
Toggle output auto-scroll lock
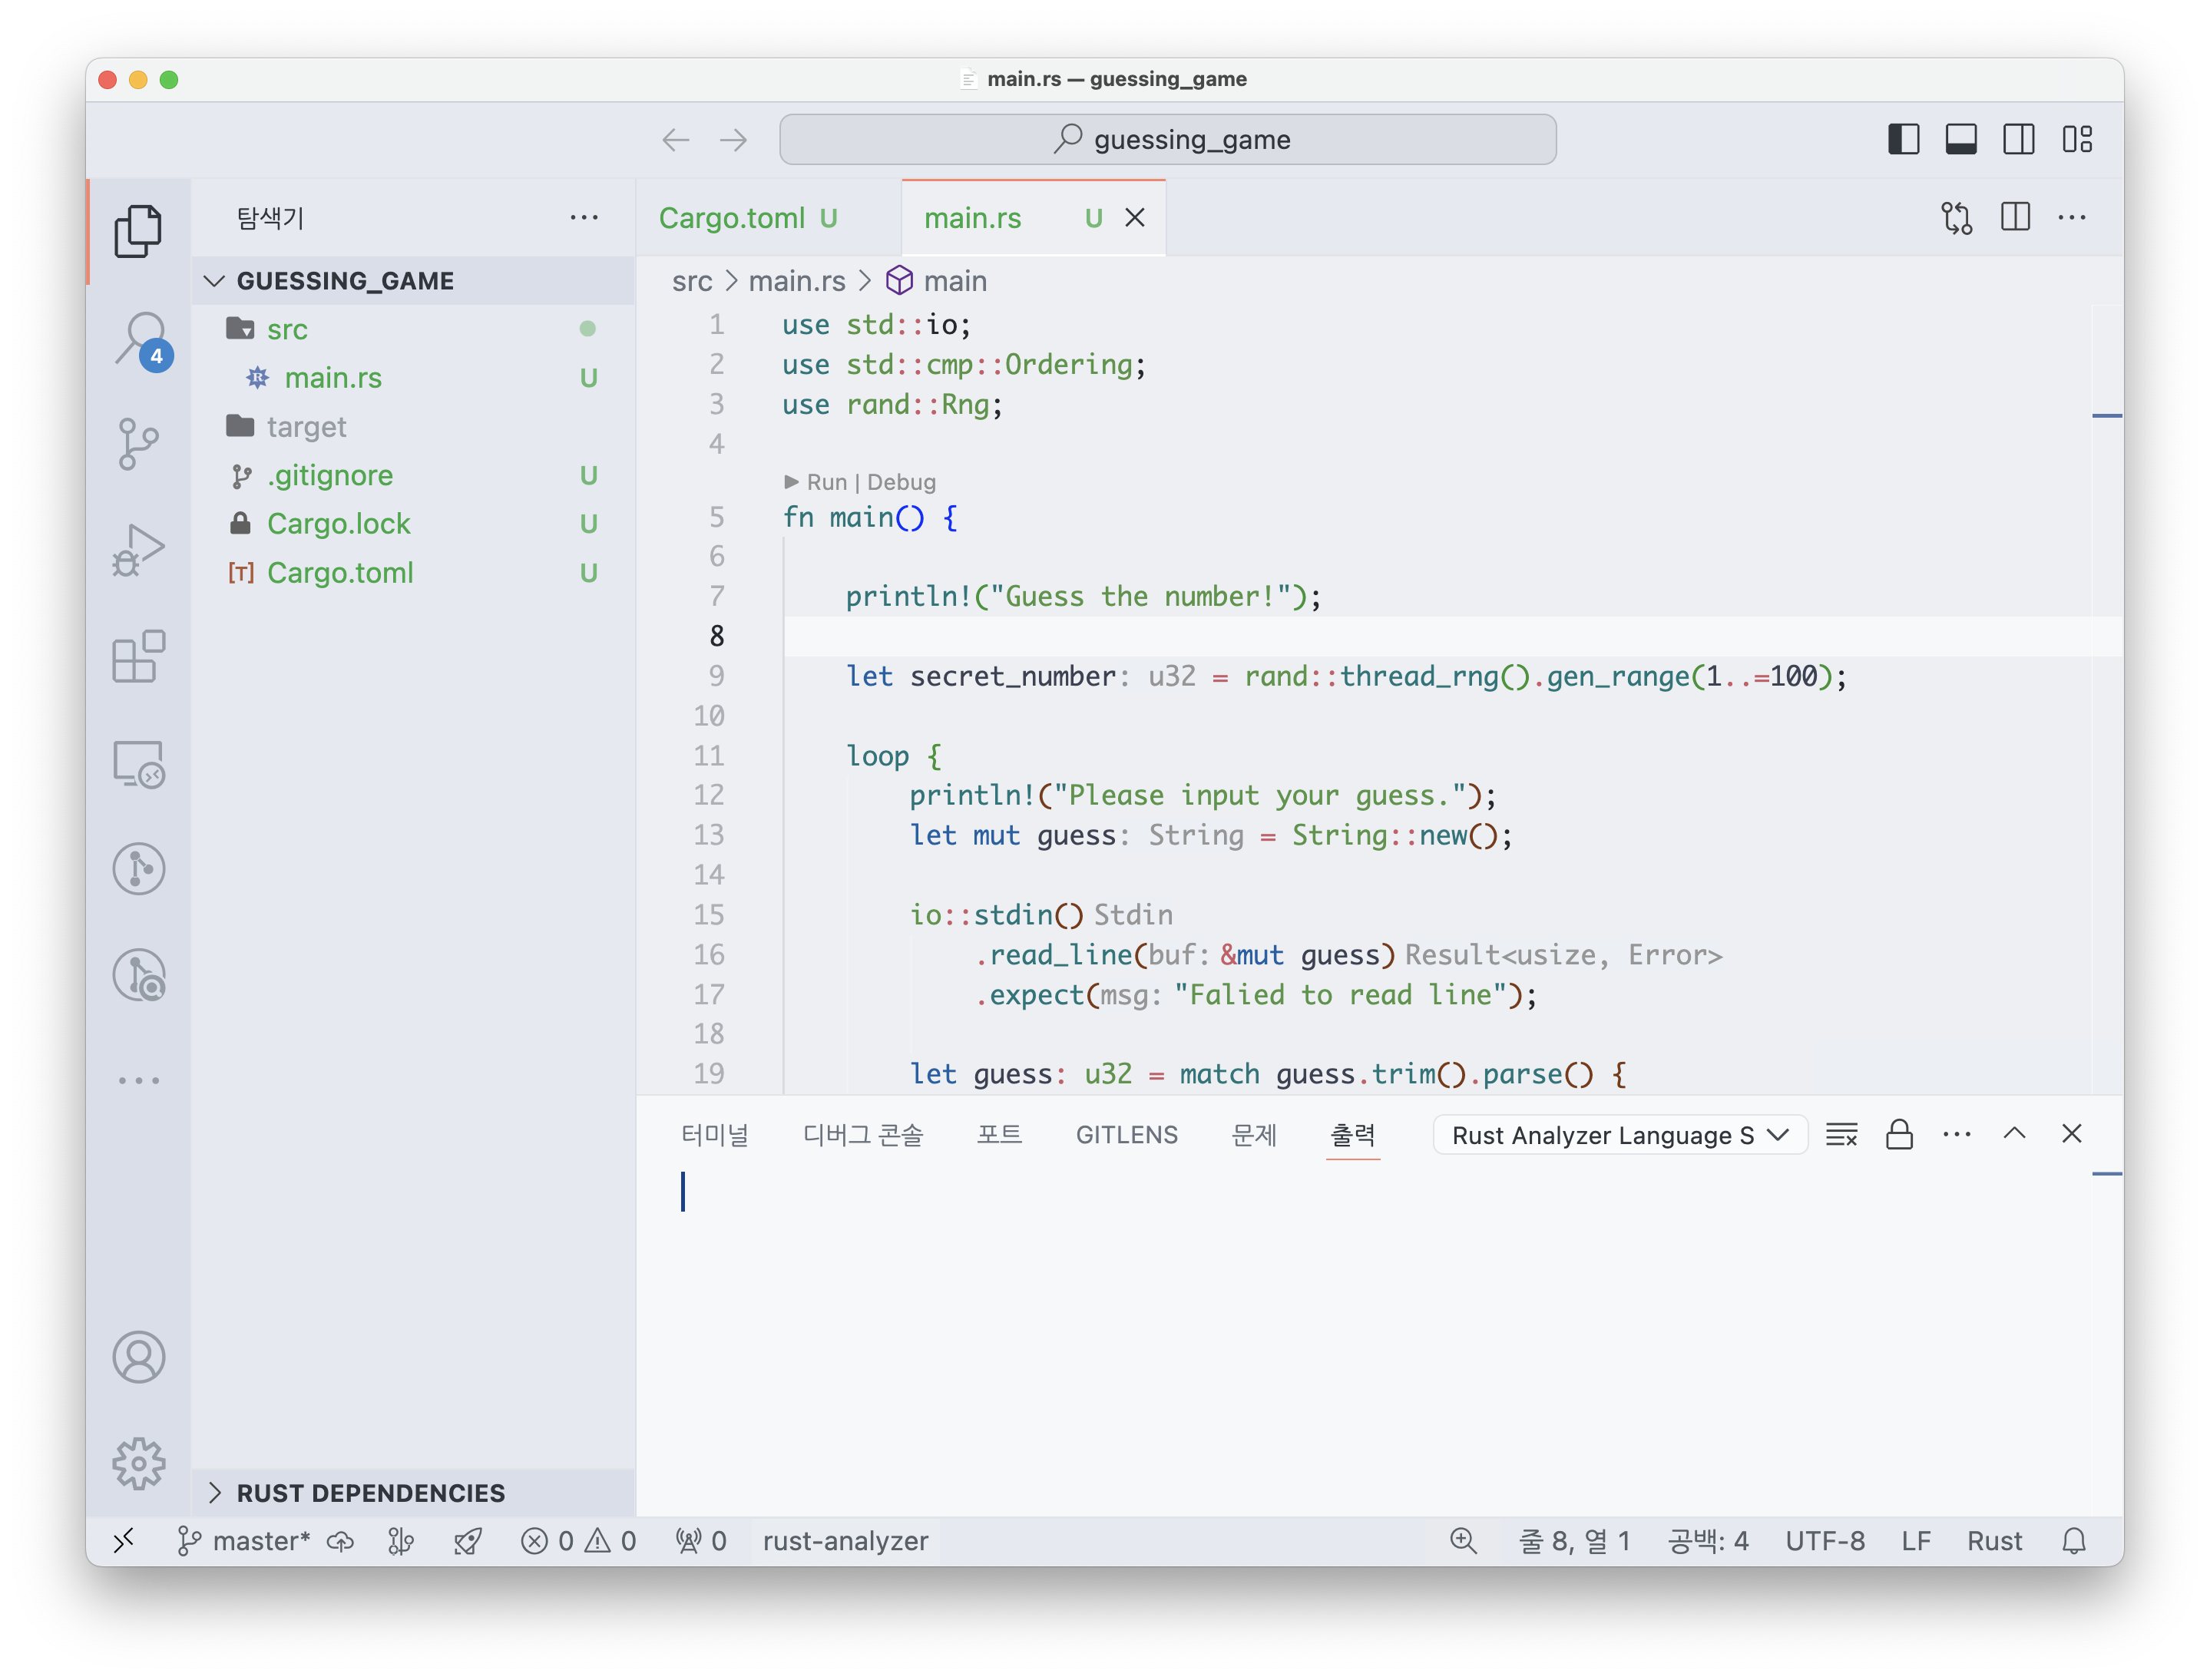tap(1899, 1134)
